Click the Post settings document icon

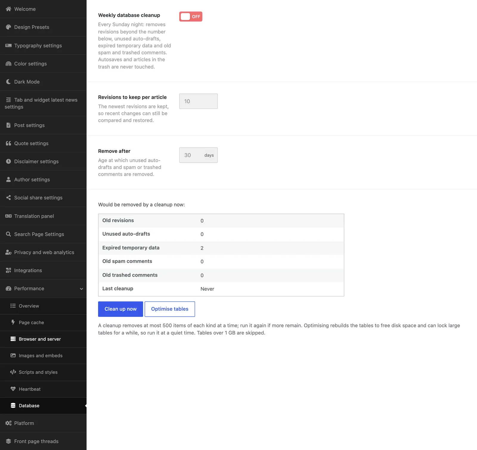pos(8,125)
